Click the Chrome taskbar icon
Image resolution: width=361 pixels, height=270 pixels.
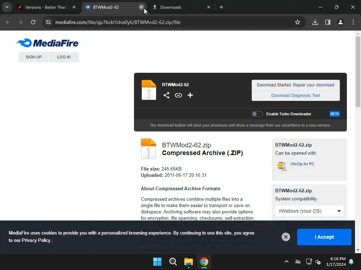coord(204,262)
